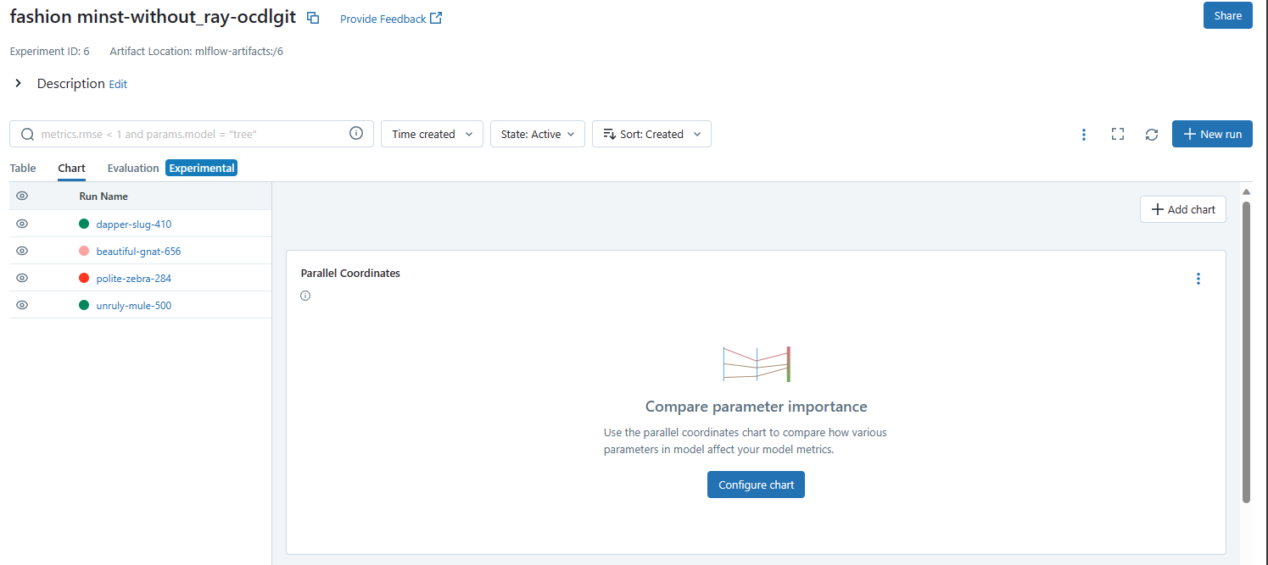Click the unruly-mule-500 green color dot

[84, 305]
